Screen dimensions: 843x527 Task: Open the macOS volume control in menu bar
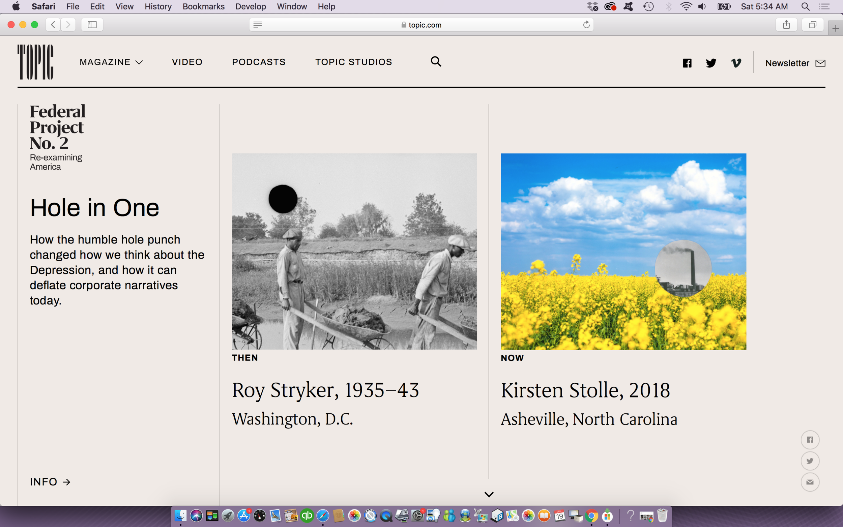702,6
